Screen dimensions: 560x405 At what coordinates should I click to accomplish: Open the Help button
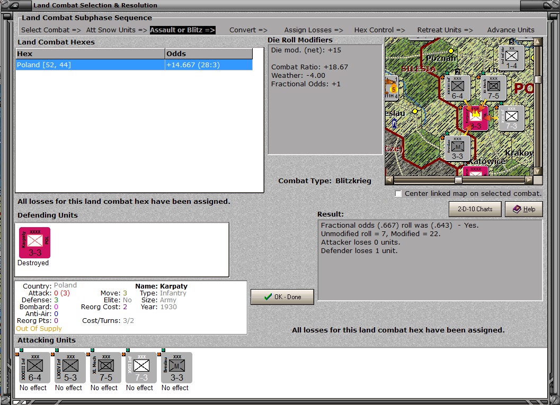[x=524, y=209]
